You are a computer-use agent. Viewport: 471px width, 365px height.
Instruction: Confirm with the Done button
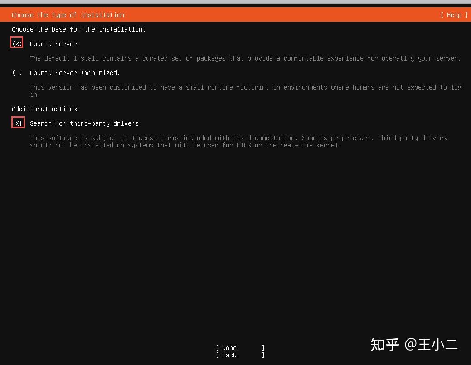point(240,348)
